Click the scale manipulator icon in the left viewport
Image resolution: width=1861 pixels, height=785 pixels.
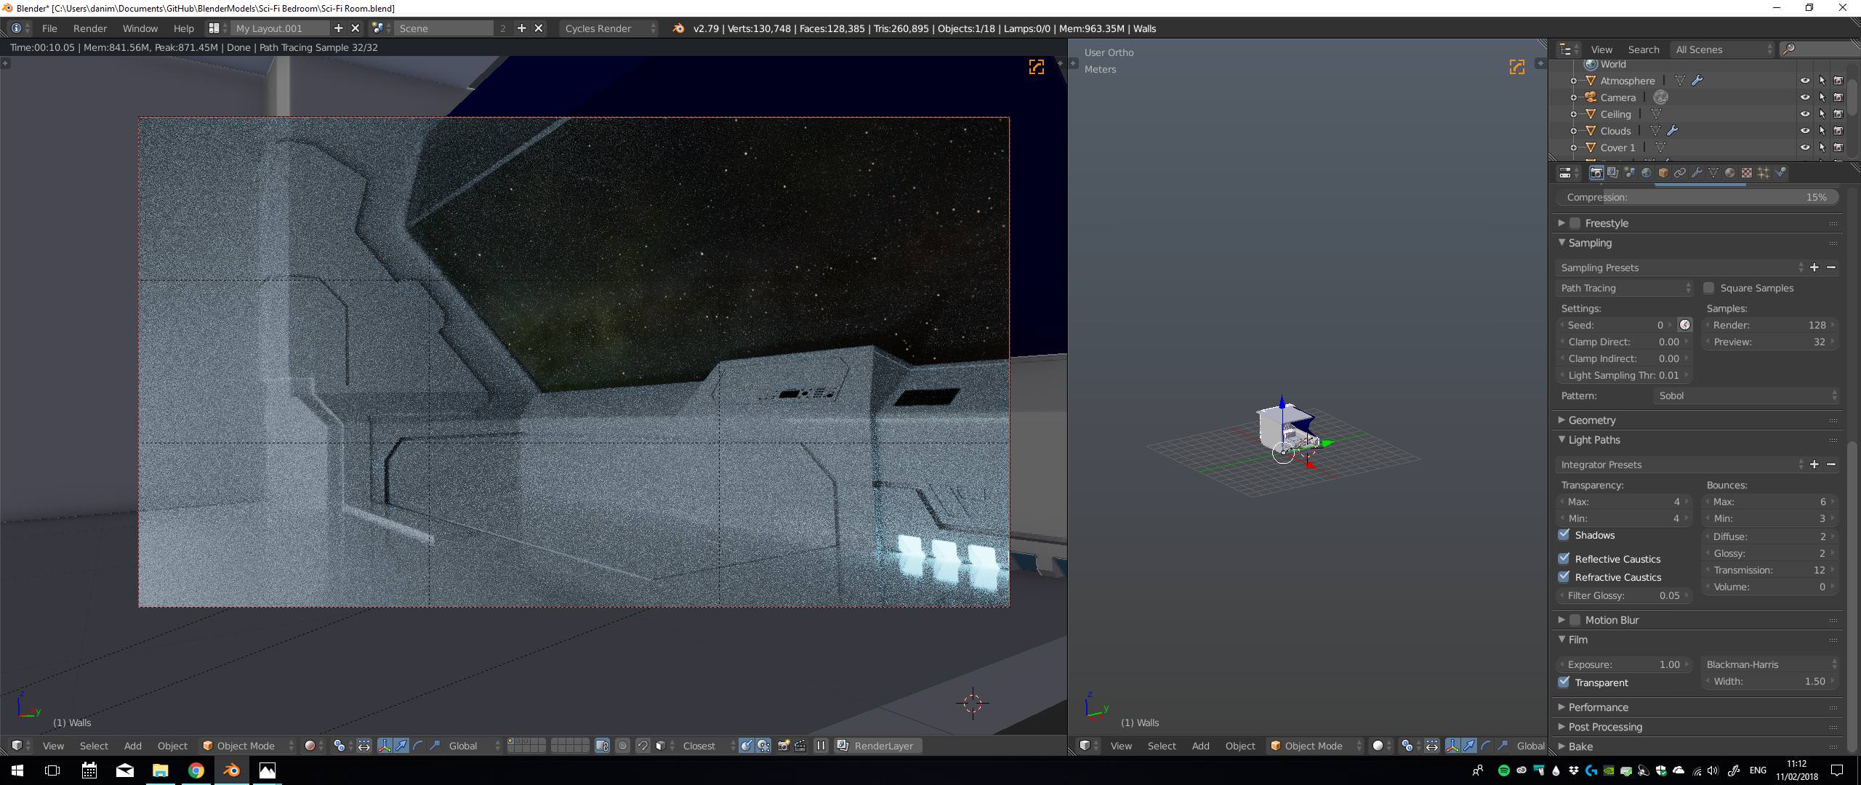pyautogui.click(x=435, y=746)
